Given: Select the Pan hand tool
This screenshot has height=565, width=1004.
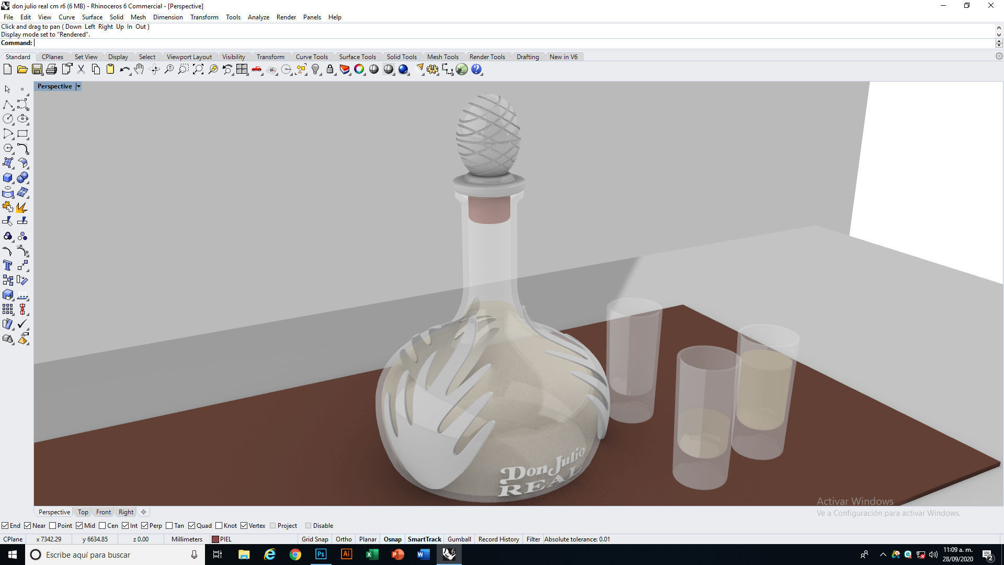Looking at the screenshot, I should click(139, 69).
